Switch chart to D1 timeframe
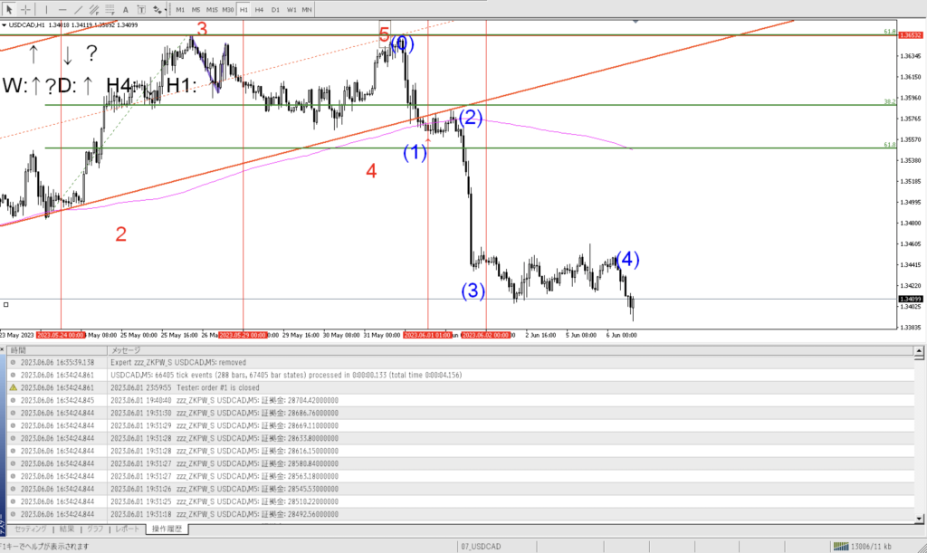This screenshot has height=553, width=927. pyautogui.click(x=275, y=9)
